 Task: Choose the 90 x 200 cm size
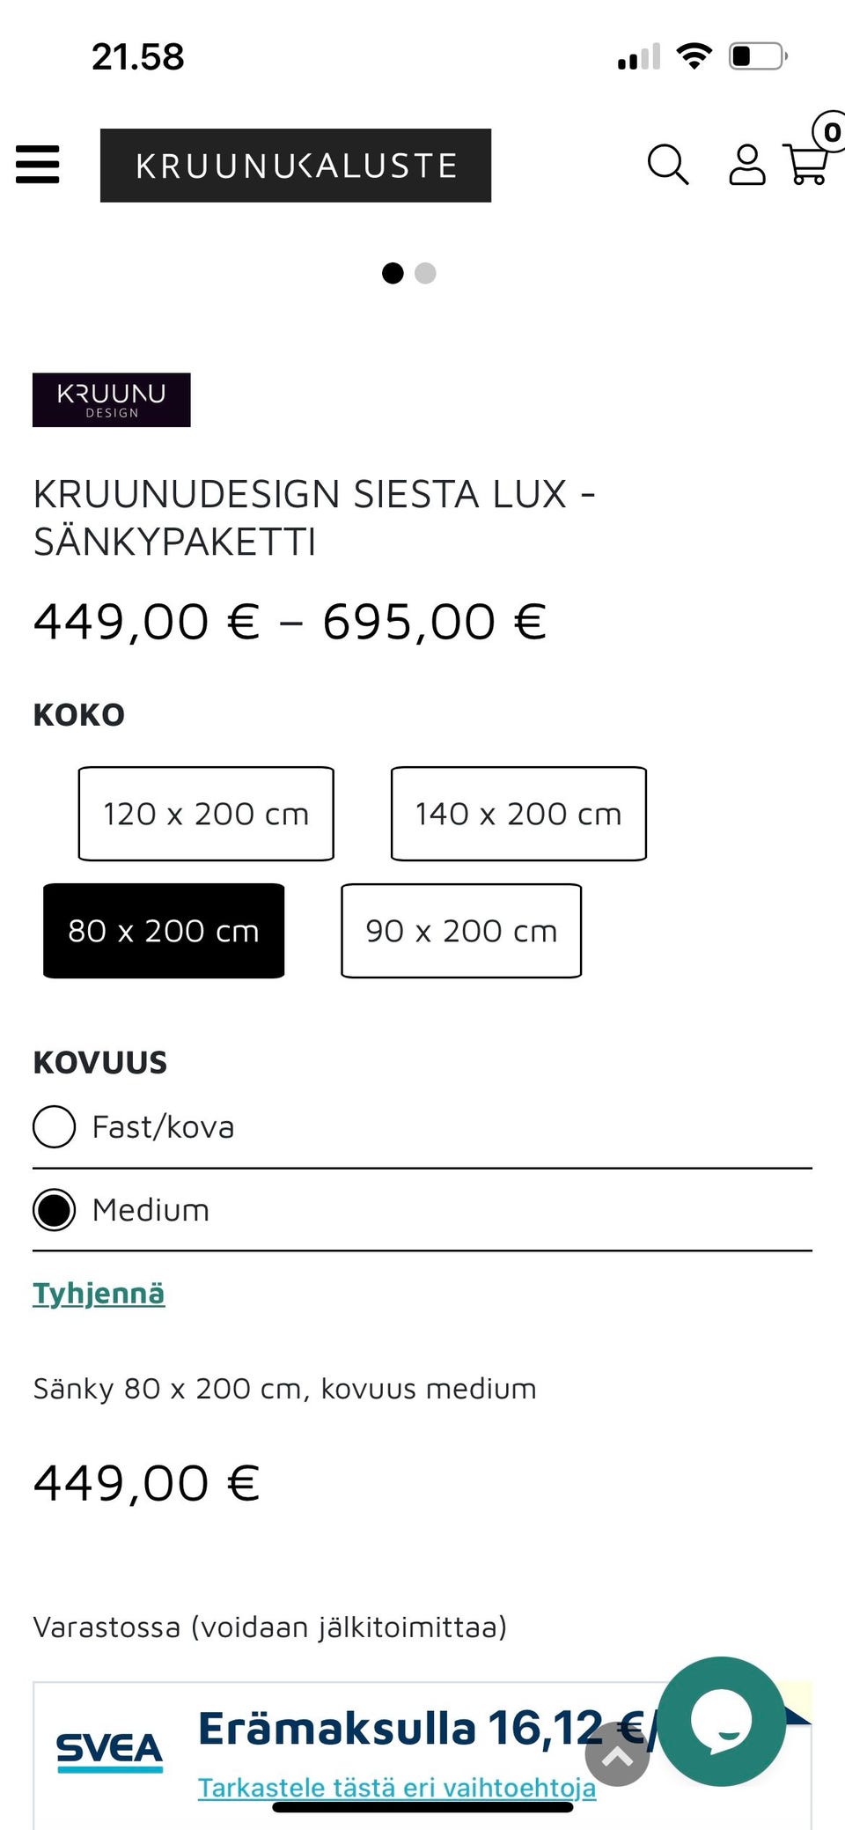click(461, 930)
